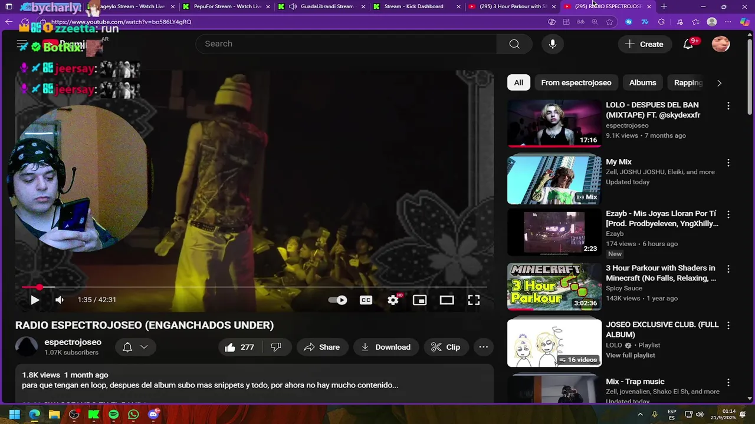Open the translate icon in address bar

pos(580,22)
